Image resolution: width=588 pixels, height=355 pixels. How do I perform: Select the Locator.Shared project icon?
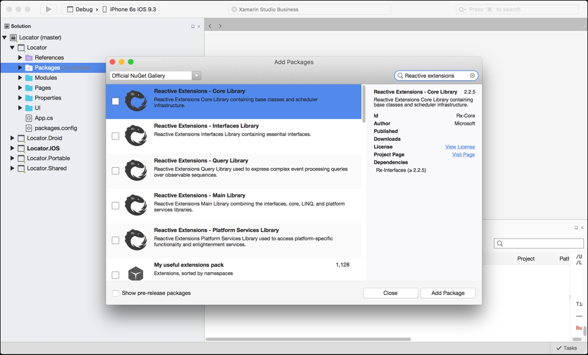[21, 169]
